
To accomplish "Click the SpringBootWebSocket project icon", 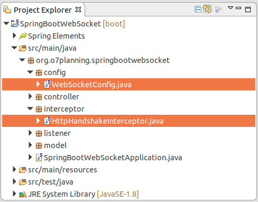I will 15,23.
